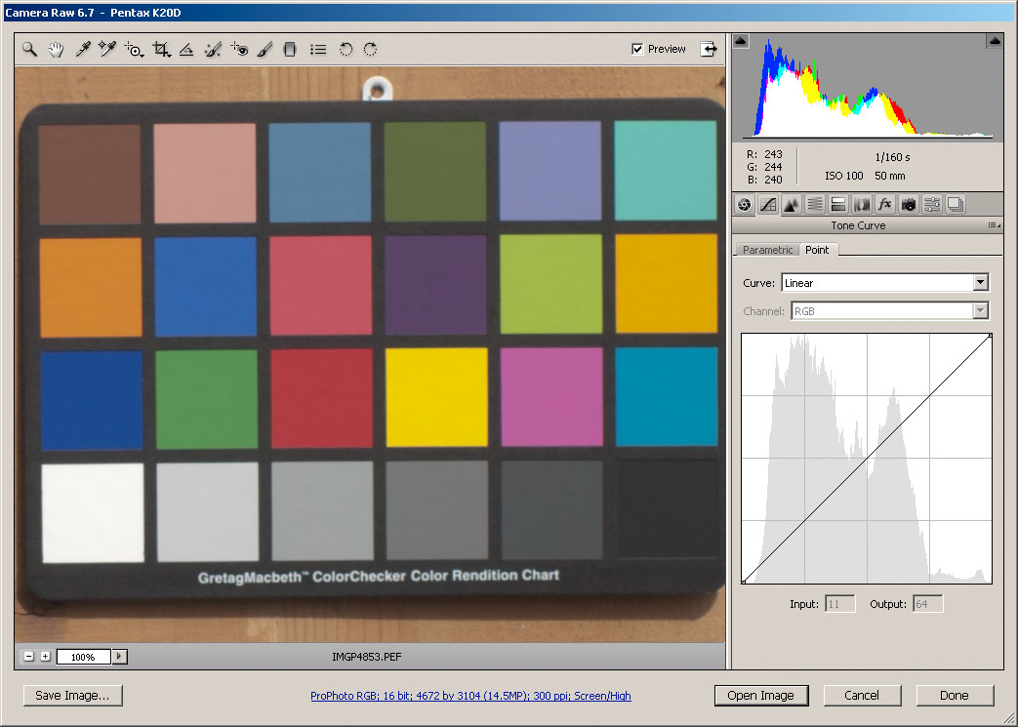Click the file name IMGP4853.PEF
This screenshot has width=1018, height=727.
point(367,657)
